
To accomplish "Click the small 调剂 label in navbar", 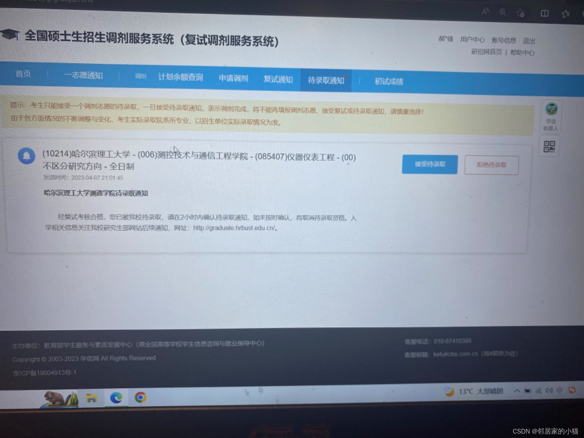I will [140, 76].
